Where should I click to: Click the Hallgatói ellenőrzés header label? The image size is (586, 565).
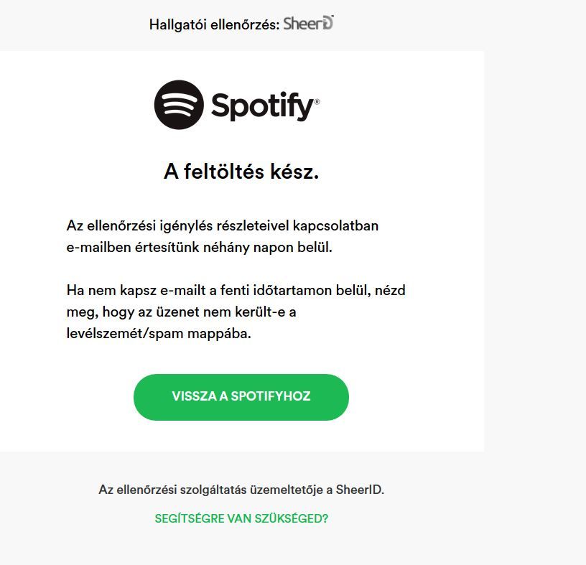(x=214, y=24)
